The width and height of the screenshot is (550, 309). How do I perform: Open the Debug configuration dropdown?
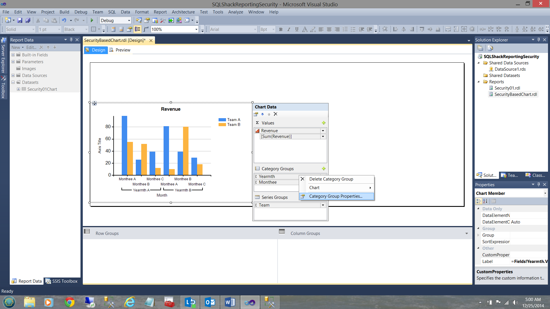tap(129, 20)
